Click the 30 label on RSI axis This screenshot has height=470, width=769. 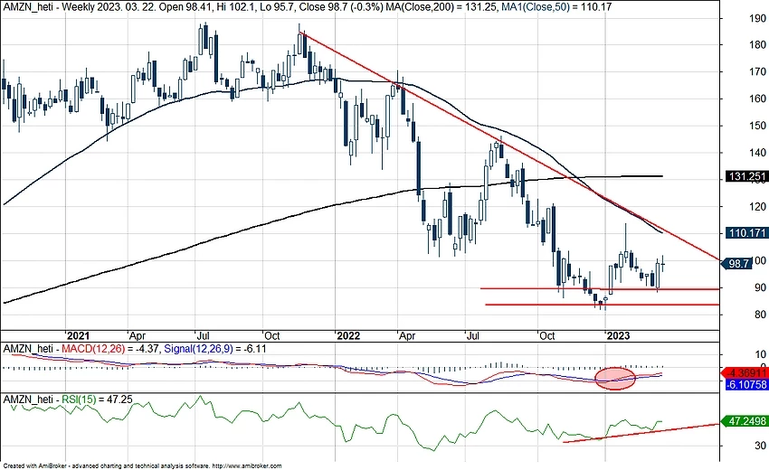point(761,446)
